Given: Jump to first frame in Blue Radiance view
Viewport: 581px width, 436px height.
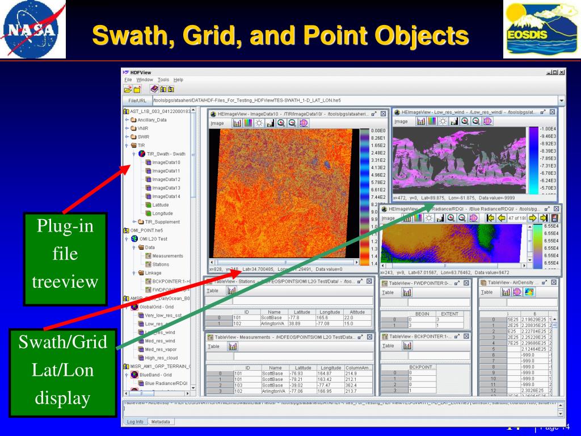Looking at the screenshot, I should [490, 218].
